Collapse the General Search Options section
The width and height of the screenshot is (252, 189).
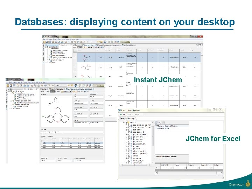pyautogui.click(x=156, y=126)
